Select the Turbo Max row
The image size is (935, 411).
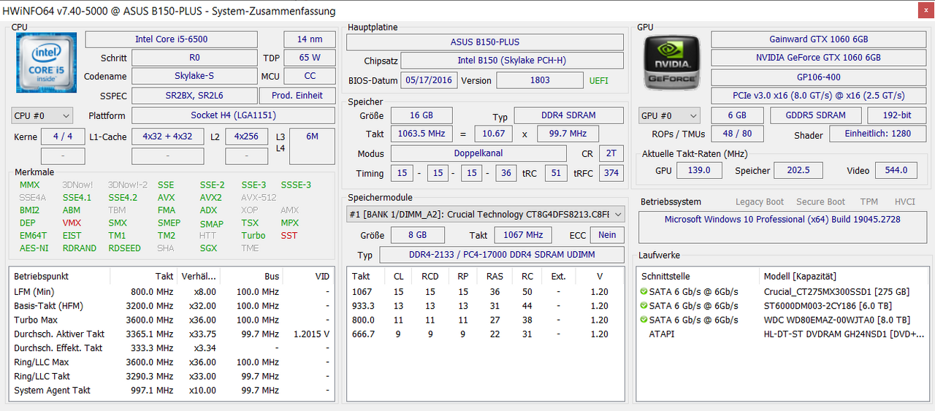point(172,320)
